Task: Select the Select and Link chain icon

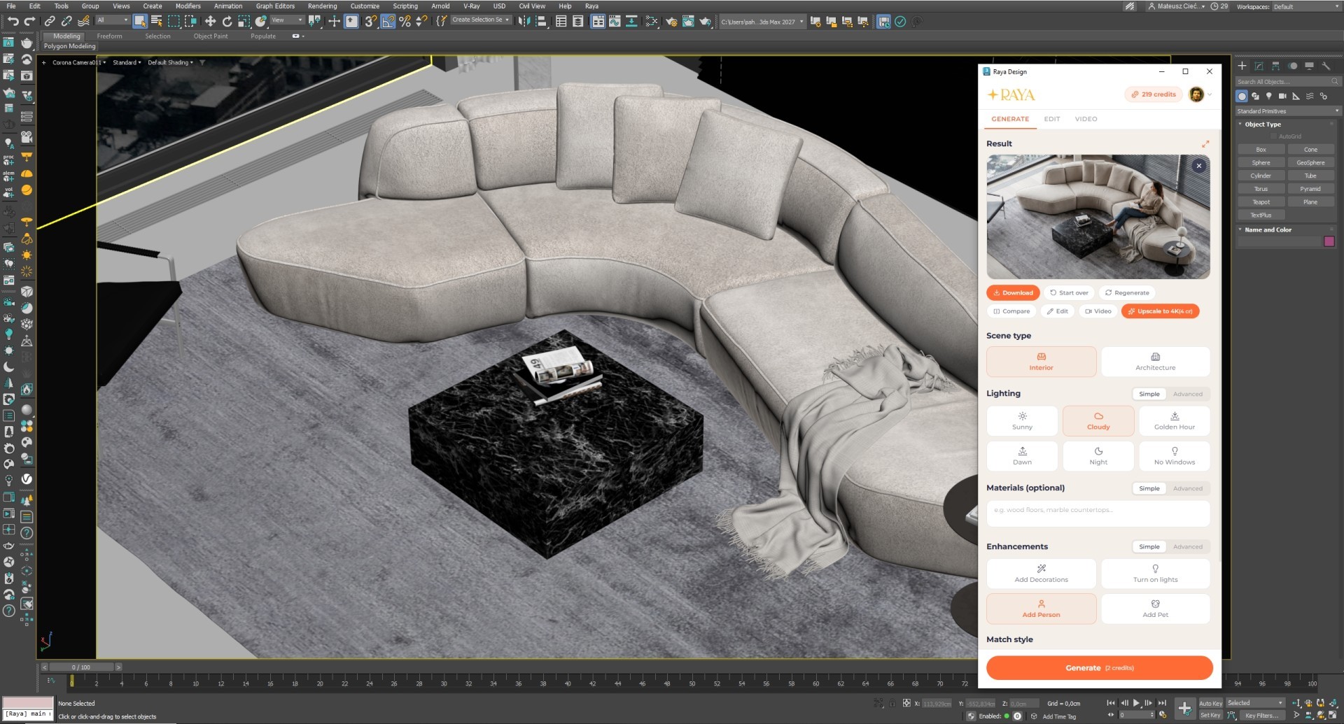Action: (x=50, y=22)
